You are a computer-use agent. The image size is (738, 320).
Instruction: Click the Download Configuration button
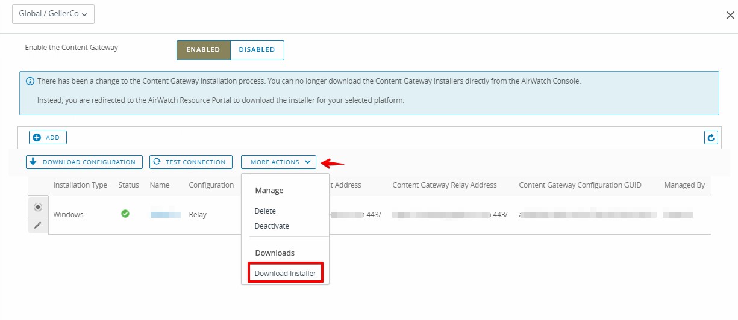(84, 162)
